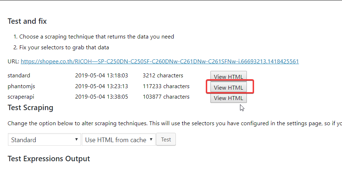Click the Test Expressions Output heading
The width and height of the screenshot is (342, 190).
click(x=49, y=159)
